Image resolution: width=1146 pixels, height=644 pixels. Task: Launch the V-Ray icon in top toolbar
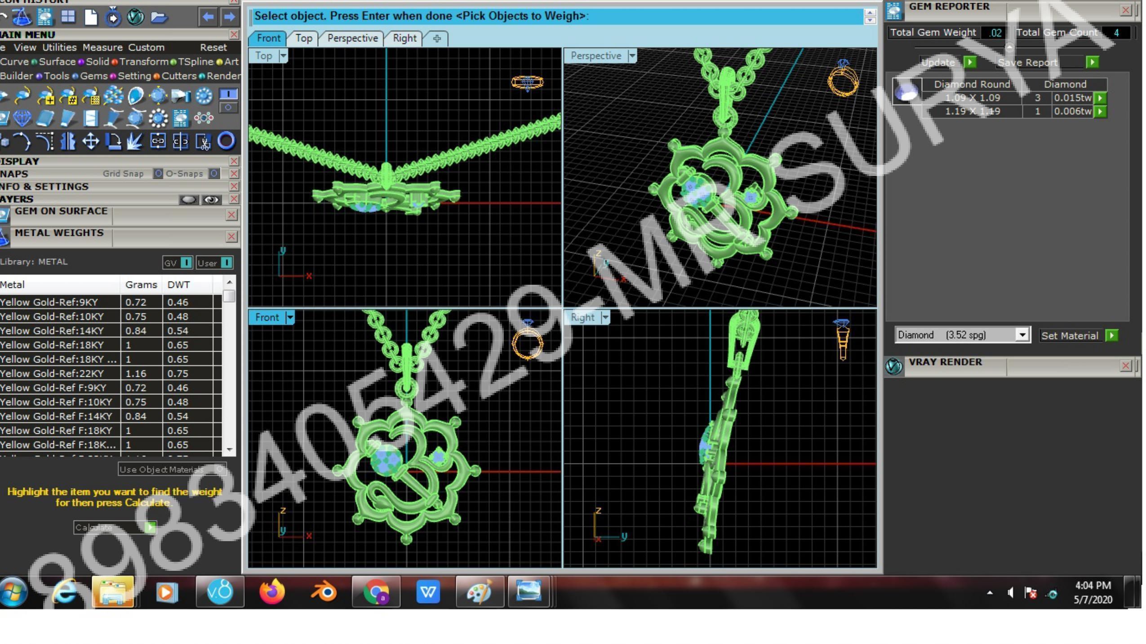coord(135,17)
